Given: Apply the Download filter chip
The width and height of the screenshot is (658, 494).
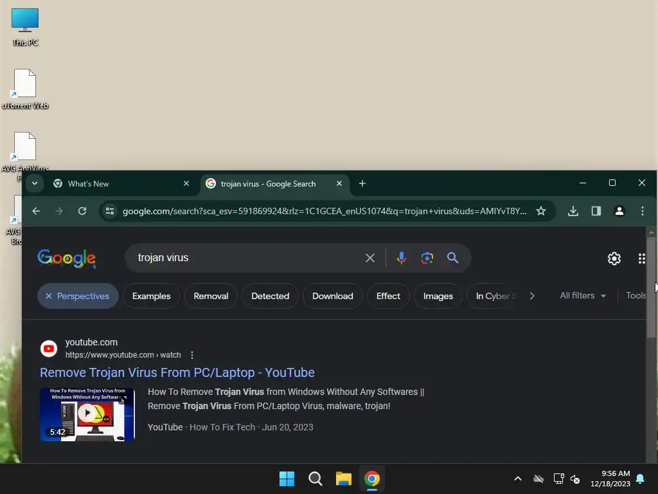Looking at the screenshot, I should click(x=332, y=296).
